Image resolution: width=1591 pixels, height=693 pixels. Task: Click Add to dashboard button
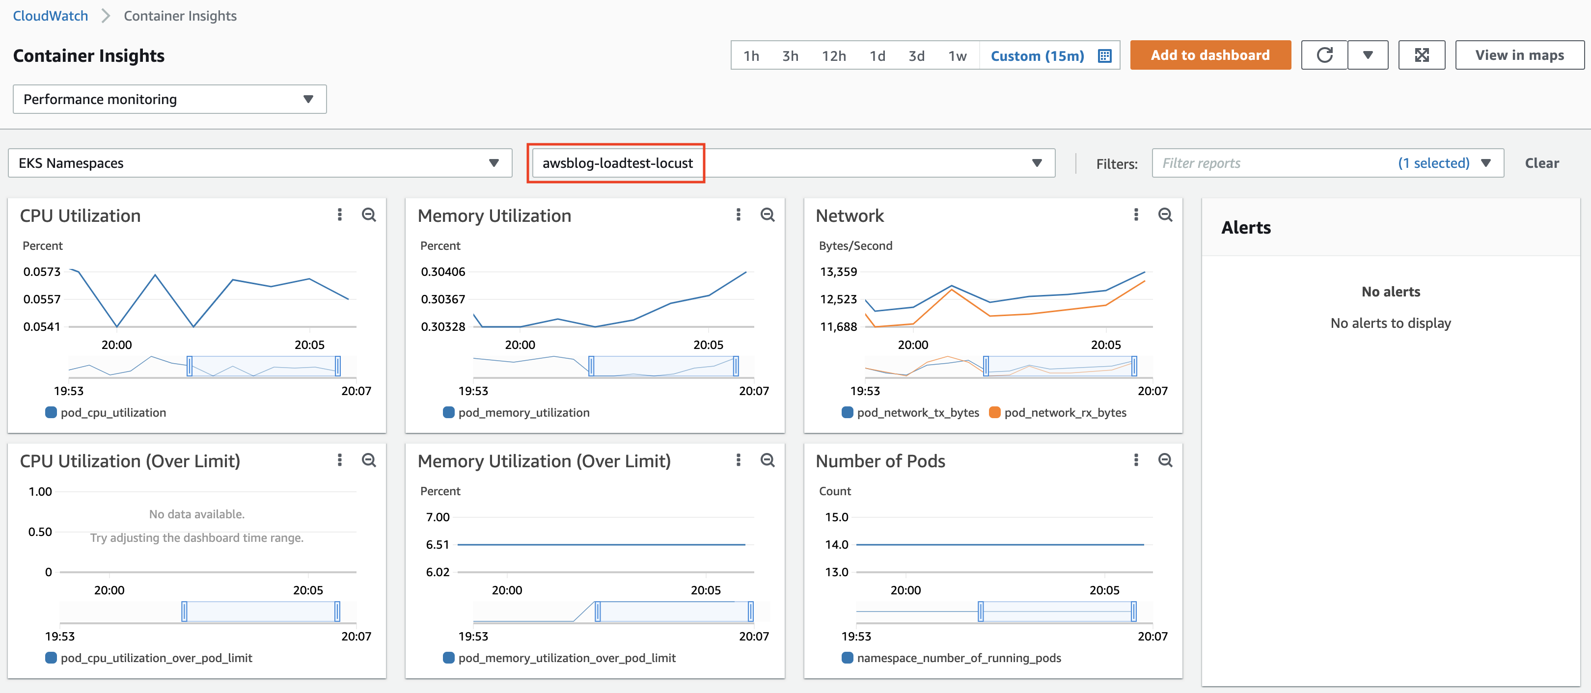(1209, 55)
